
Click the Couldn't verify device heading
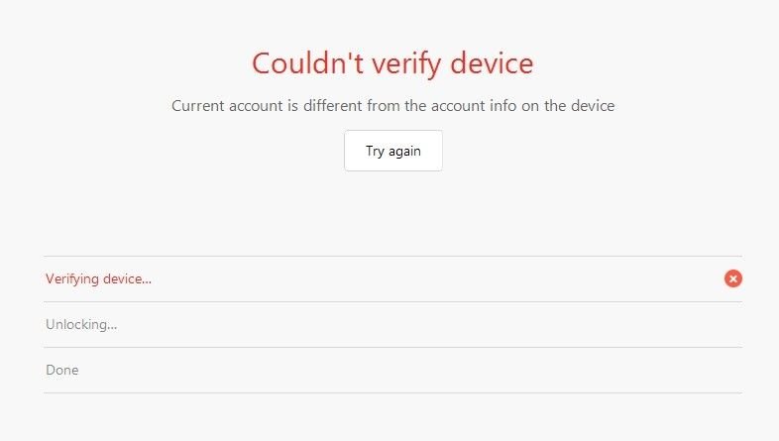pyautogui.click(x=392, y=63)
